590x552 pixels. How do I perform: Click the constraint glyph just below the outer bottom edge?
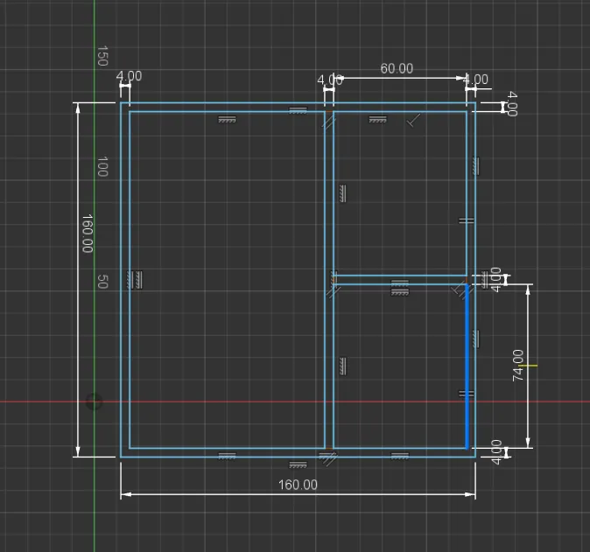pyautogui.click(x=298, y=465)
